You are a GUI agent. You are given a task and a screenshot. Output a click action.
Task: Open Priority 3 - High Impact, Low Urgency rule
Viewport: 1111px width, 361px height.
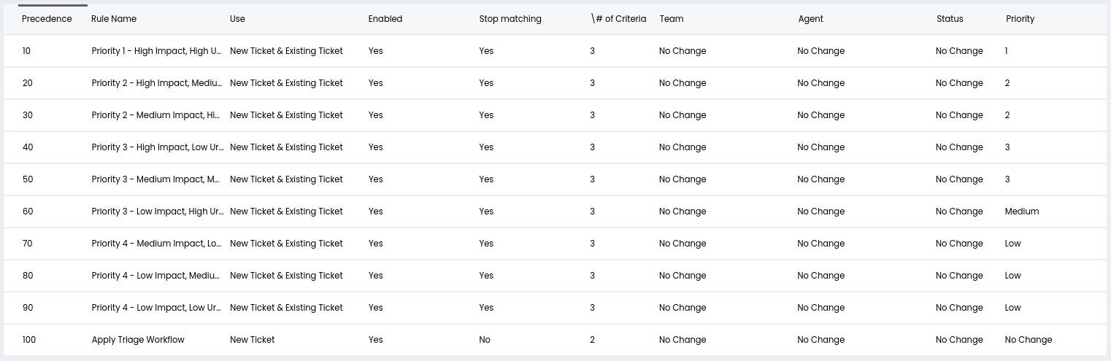(156, 147)
